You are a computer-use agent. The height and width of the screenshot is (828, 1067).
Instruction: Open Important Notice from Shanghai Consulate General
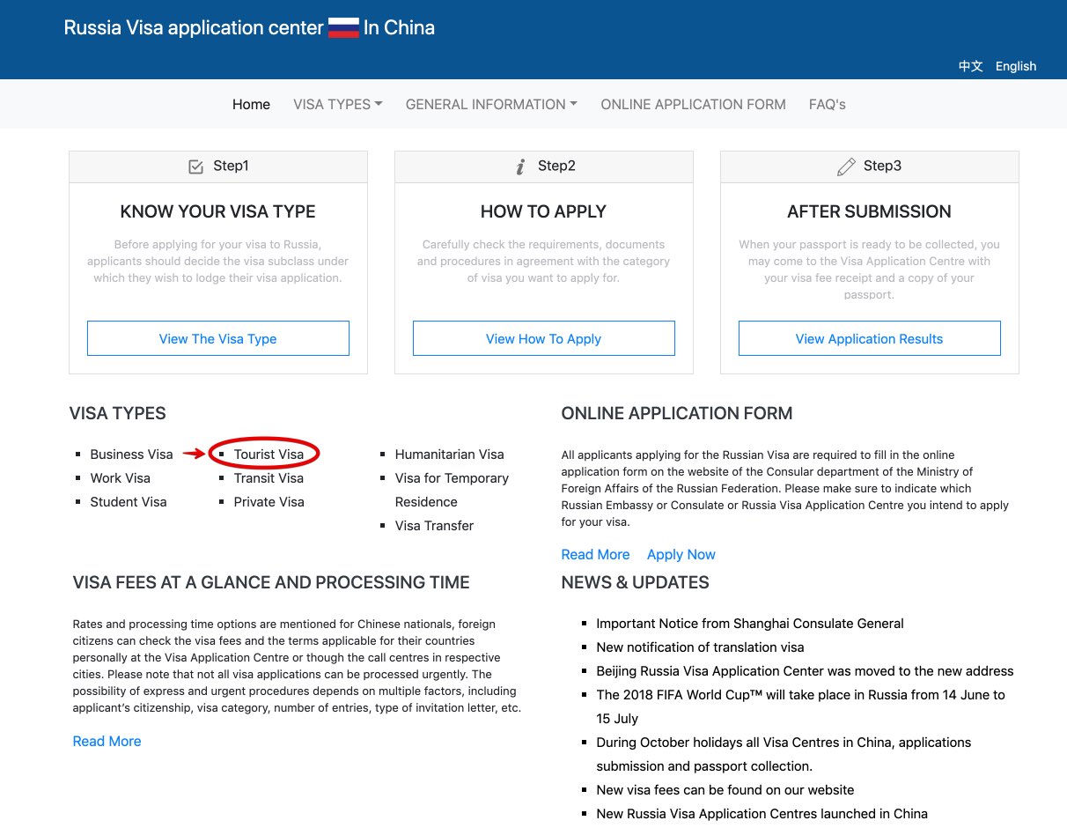[x=750, y=624]
